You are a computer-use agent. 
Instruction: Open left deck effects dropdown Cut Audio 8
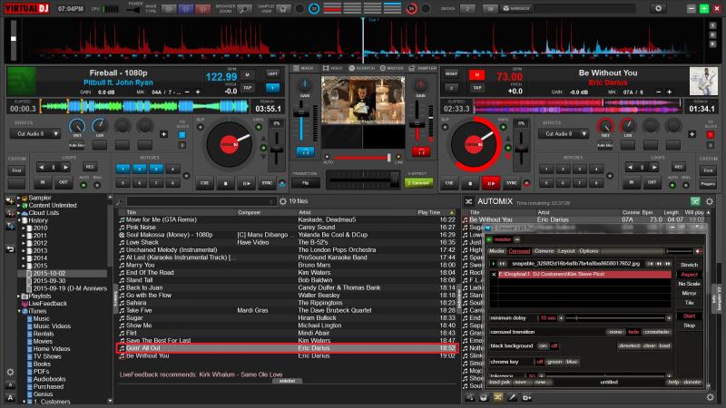[x=35, y=133]
